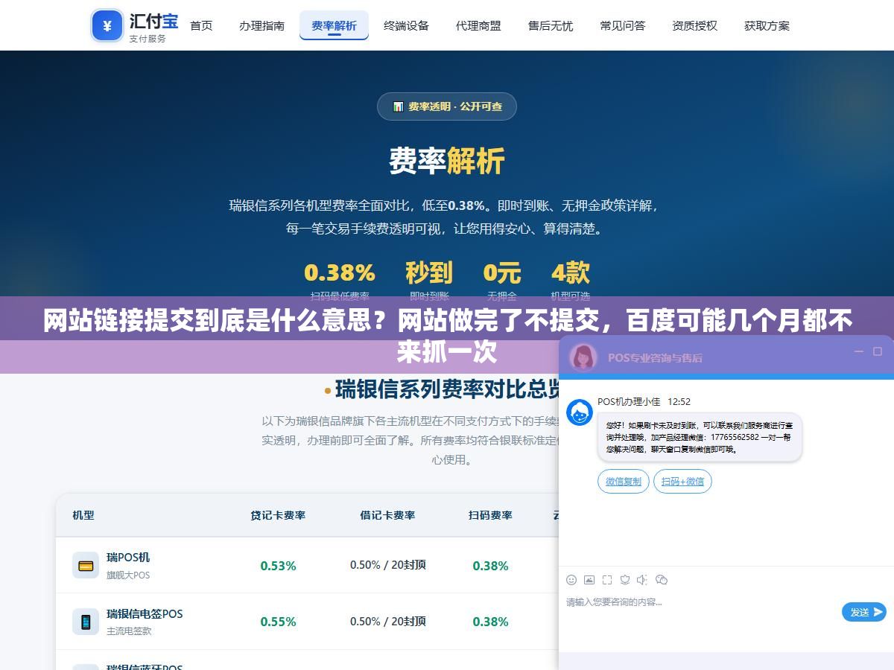Click 瑞POS机 row's 0.50% / 20封顶 cell
894x670 pixels.
tap(388, 565)
